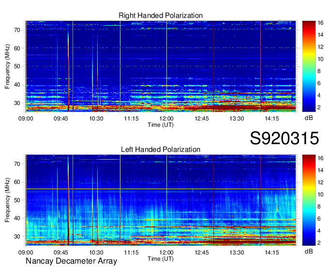Click the 16 dB label on the bottom colorbar
The height and width of the screenshot is (267, 329).
(320, 158)
